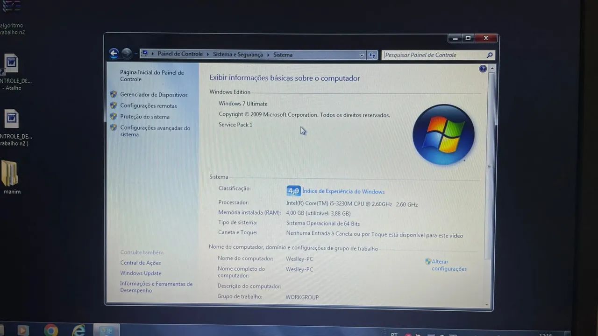Screen dimensions: 598x336
Task: Open the manim folder on the desktop
Action: (x=11, y=177)
